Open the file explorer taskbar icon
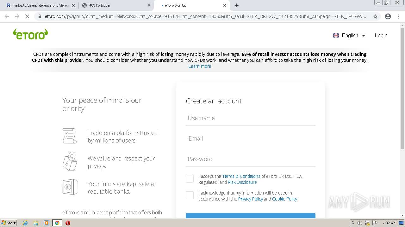This screenshot has width=405, height=227. click(x=36, y=223)
